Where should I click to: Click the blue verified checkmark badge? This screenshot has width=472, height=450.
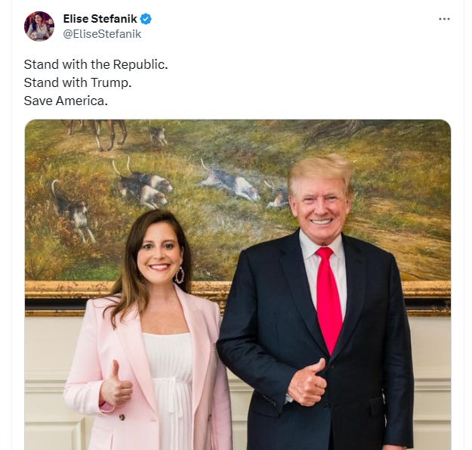point(146,19)
